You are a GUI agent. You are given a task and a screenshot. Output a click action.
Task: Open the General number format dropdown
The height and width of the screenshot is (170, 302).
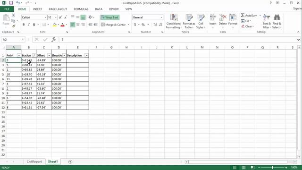pos(161,17)
